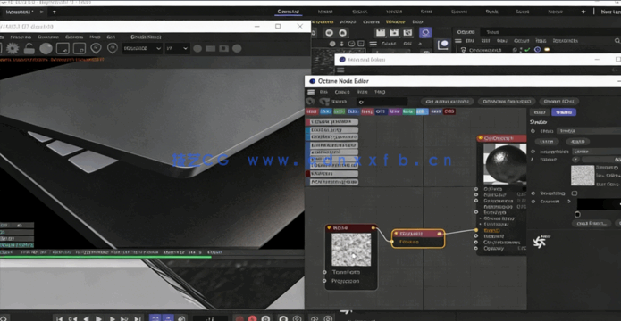Toggle clay mode sphere in Live Viewer

46,49
